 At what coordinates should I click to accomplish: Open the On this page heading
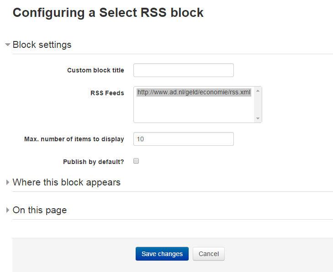click(40, 210)
